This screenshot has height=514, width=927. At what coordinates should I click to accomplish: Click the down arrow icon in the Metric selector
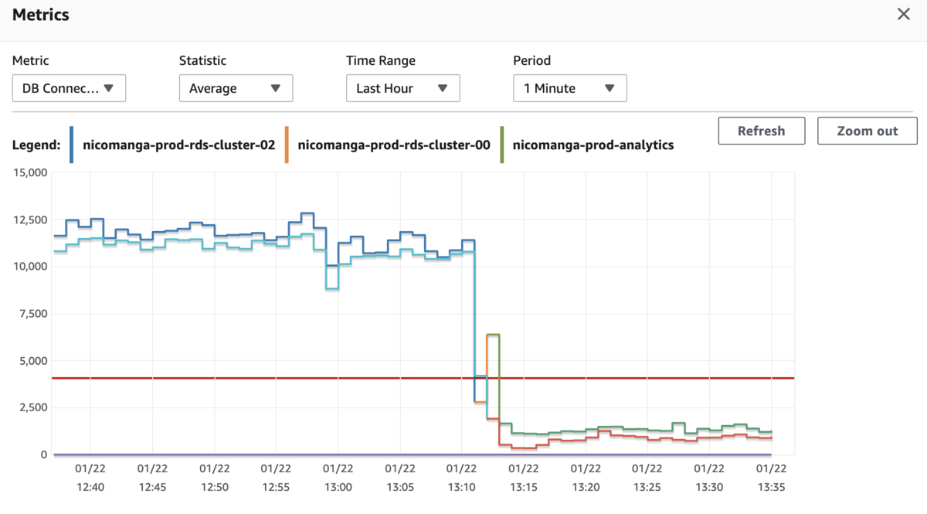pos(109,88)
